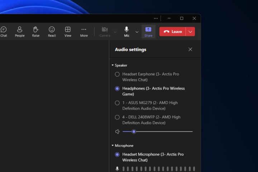Open the Chat panel icon

click(x=4, y=31)
